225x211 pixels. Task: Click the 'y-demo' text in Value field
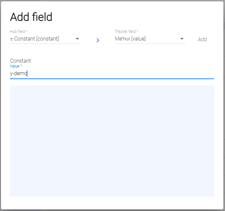18,74
